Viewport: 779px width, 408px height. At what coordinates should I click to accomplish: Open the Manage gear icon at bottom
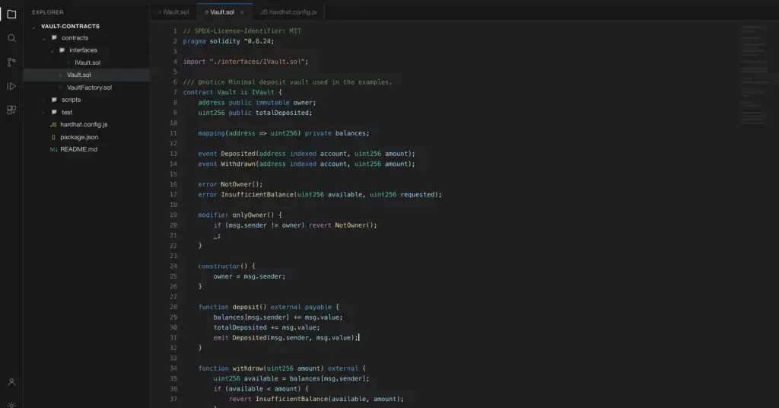[11, 405]
